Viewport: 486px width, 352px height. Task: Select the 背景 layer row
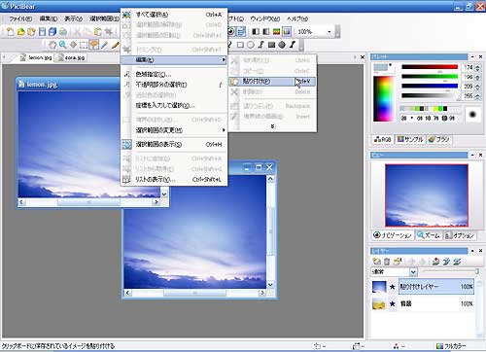(436, 303)
